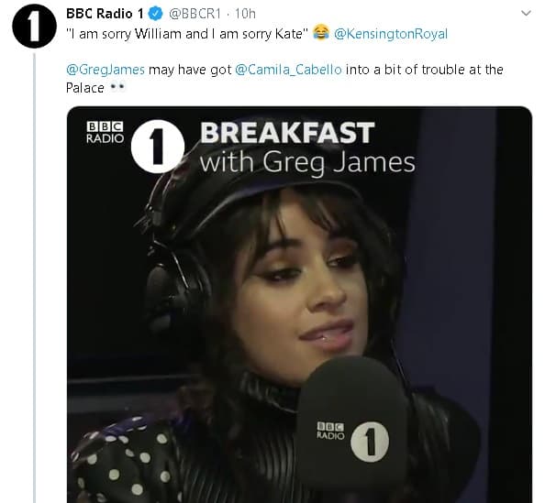Screen dimensions: 545x503
Task: Click the tweet text about sorry William
Action: point(187,34)
